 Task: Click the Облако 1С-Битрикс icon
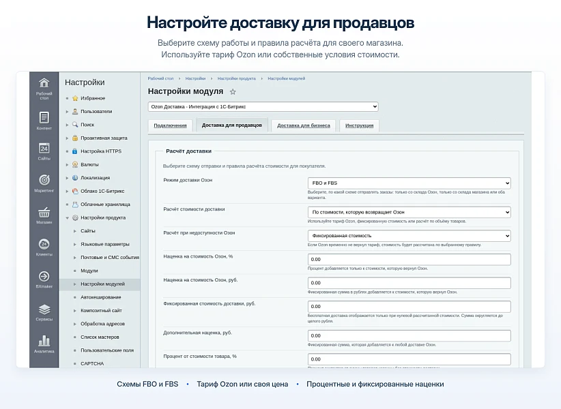tap(75, 191)
